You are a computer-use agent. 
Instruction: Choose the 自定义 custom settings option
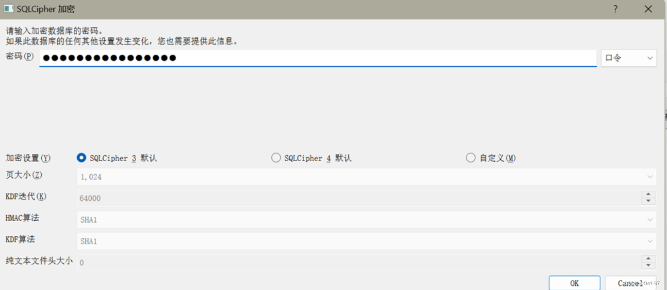pos(490,158)
